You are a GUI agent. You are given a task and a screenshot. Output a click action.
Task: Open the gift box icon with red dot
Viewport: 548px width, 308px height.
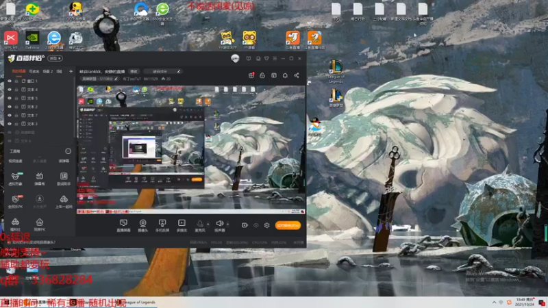(251, 75)
